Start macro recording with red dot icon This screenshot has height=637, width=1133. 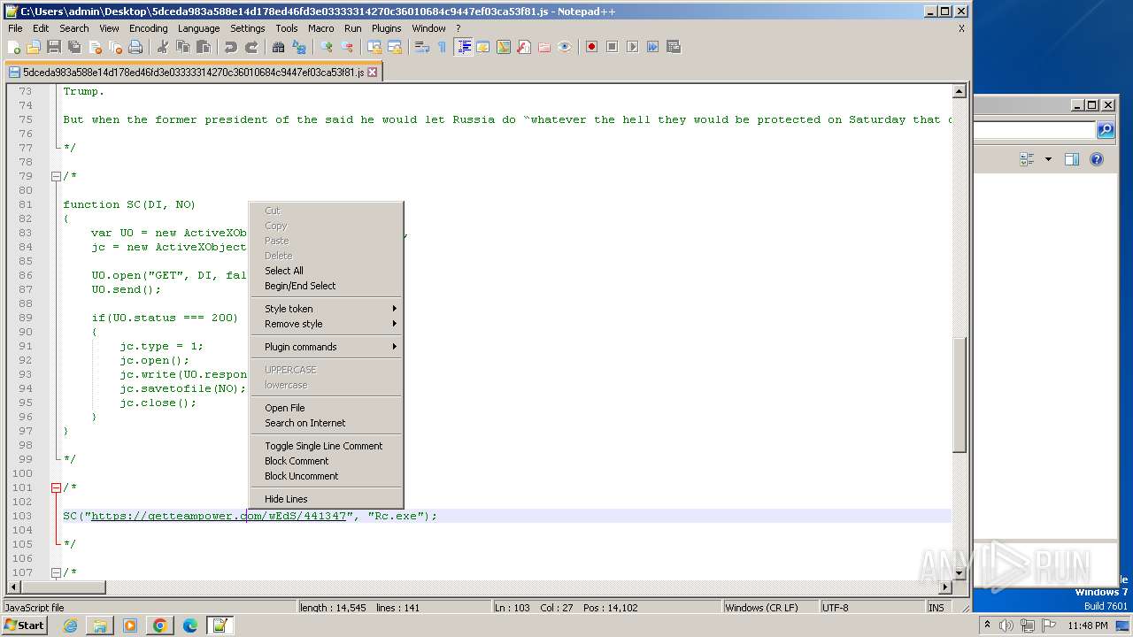pos(591,47)
